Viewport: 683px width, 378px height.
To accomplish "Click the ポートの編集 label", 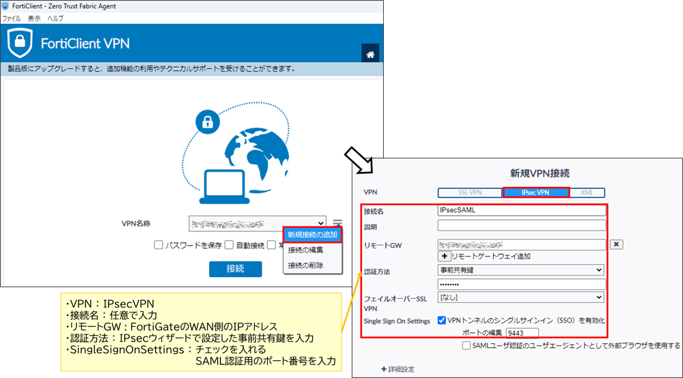I will click(482, 333).
